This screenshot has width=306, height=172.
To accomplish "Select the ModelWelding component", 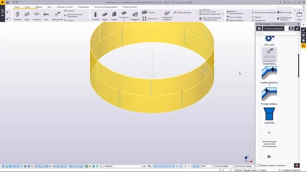I will [269, 56].
